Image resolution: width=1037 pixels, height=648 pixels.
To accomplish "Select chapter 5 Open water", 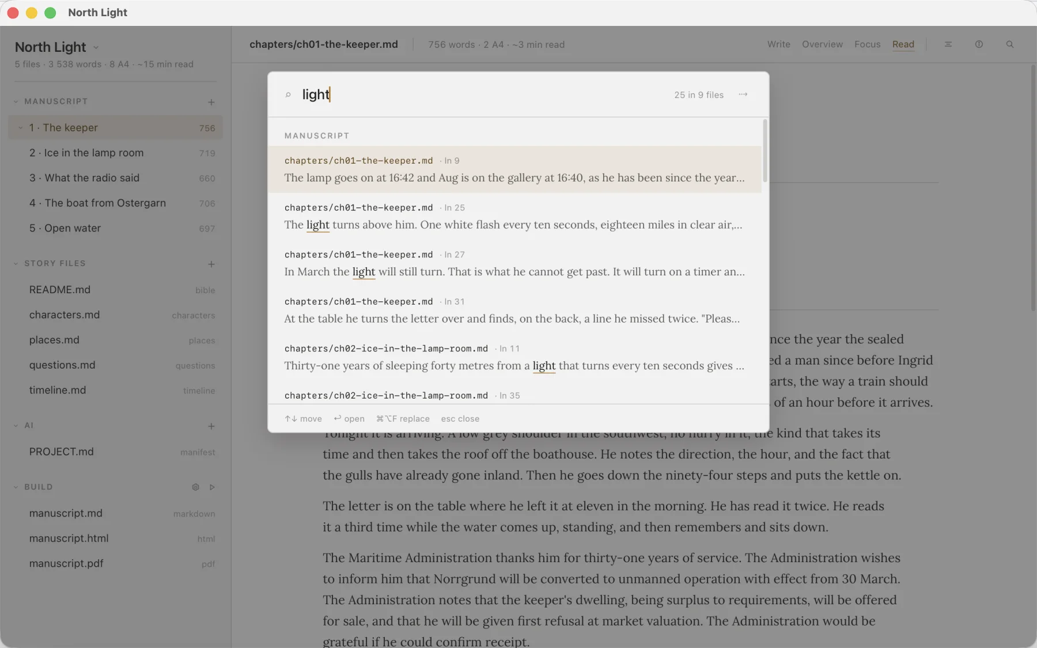I will pos(115,228).
